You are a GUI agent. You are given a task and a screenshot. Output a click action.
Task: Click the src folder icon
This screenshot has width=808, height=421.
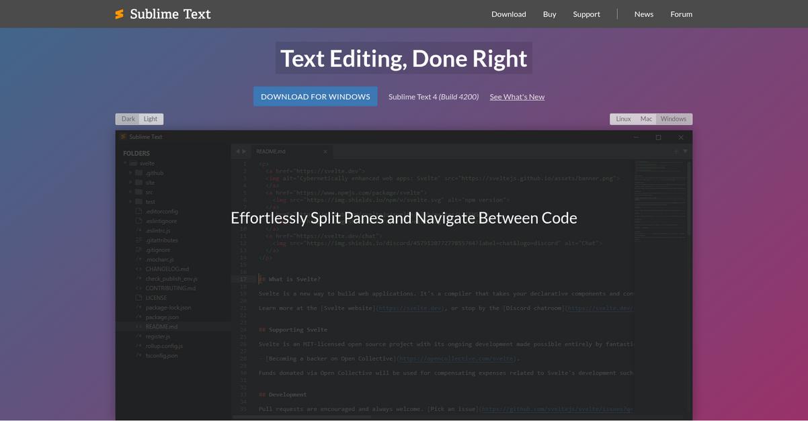point(139,192)
